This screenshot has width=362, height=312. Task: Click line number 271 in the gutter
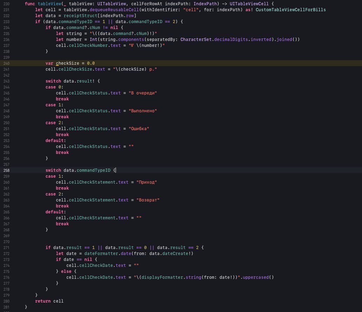coord(6,248)
